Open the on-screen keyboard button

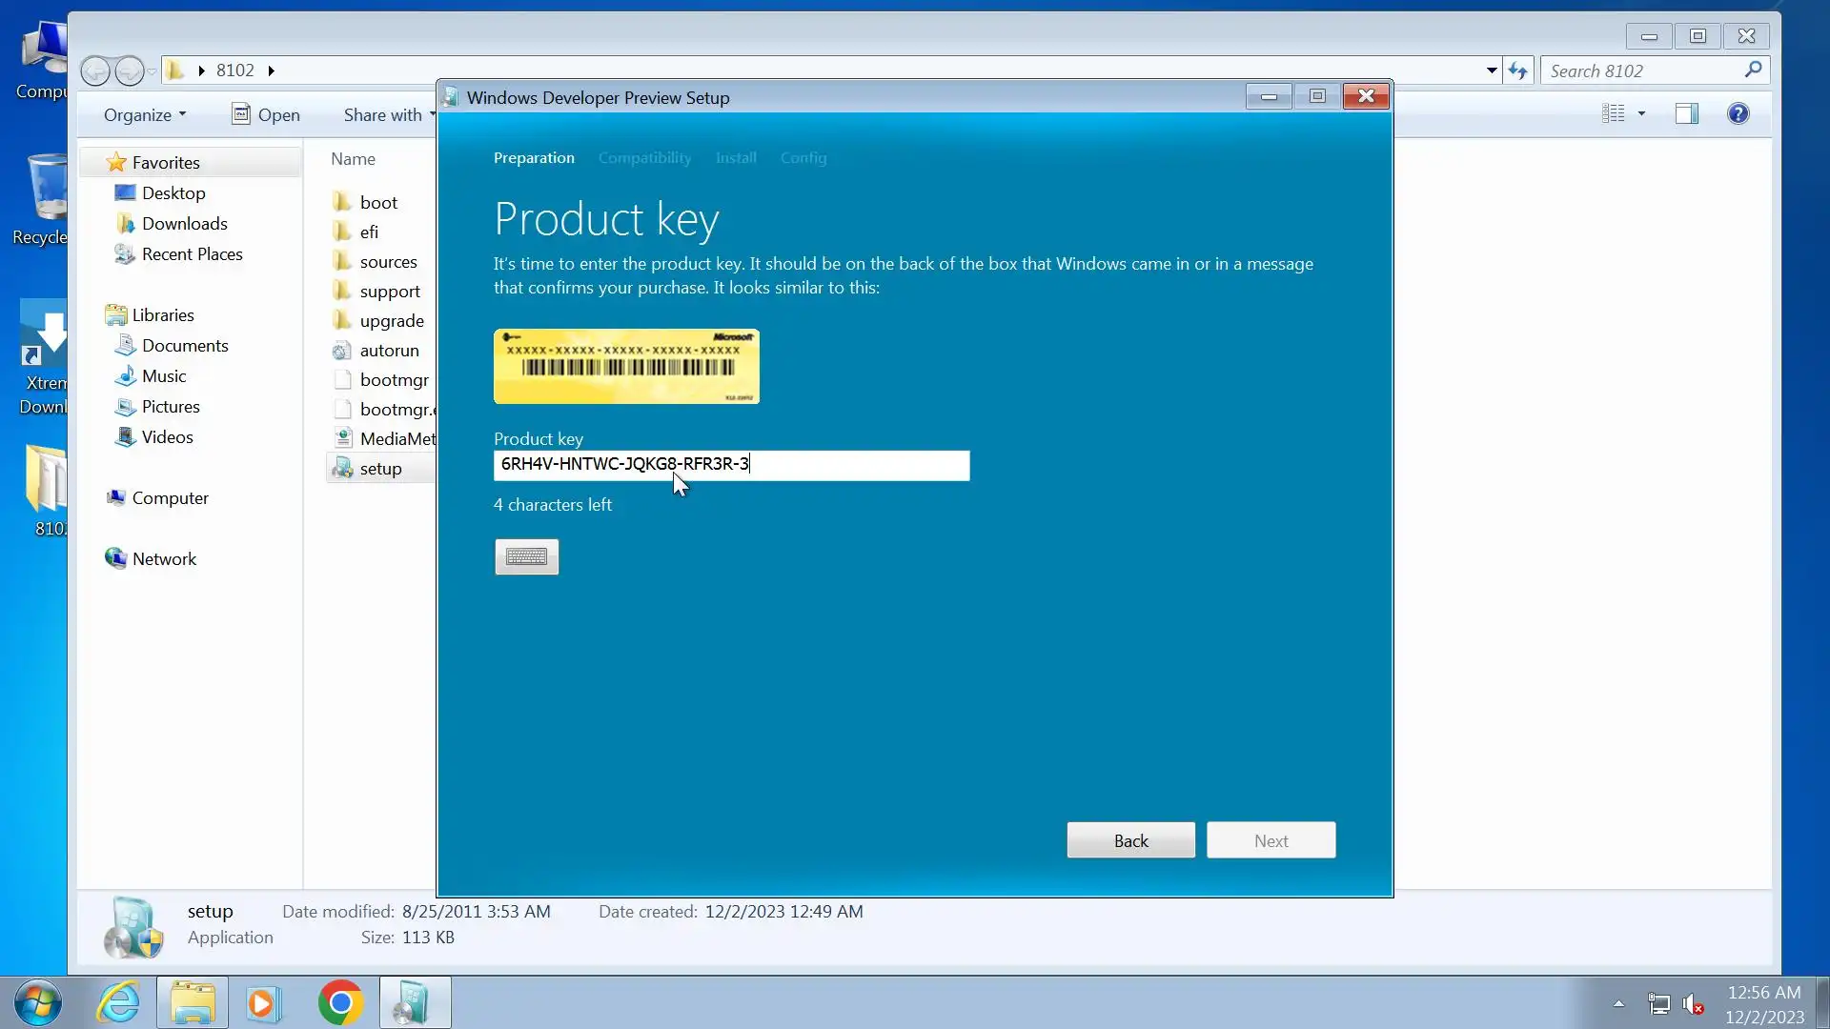[526, 556]
